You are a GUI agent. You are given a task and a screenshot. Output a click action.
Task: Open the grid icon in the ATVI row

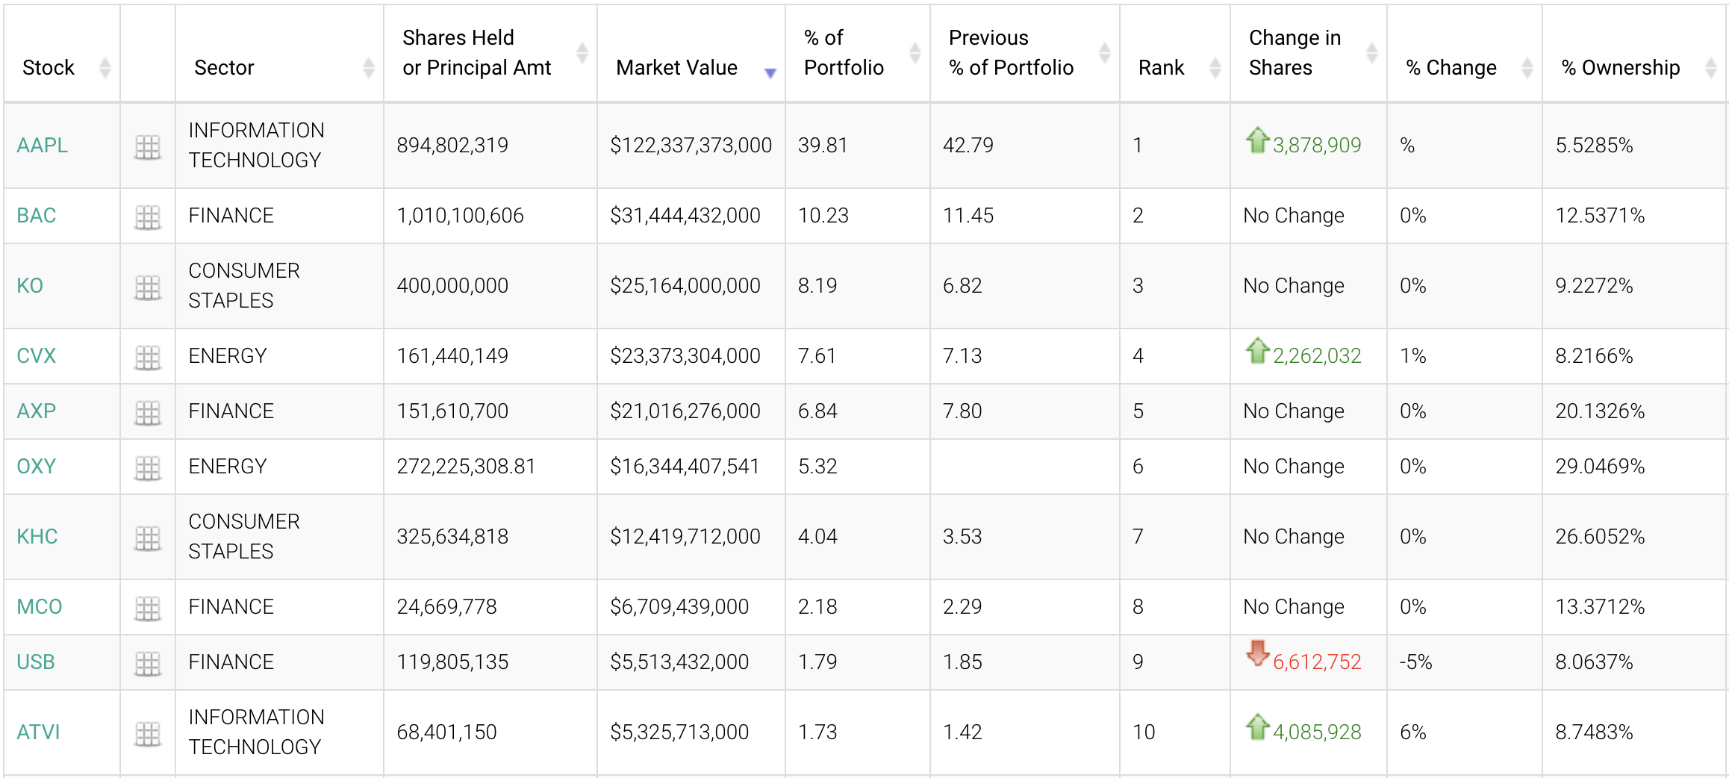(x=148, y=734)
